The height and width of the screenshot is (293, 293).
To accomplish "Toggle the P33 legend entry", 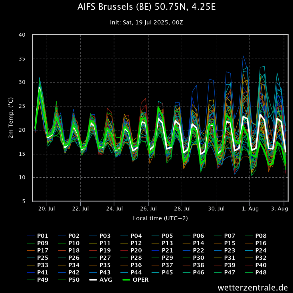I will pyautogui.click(x=37, y=265).
